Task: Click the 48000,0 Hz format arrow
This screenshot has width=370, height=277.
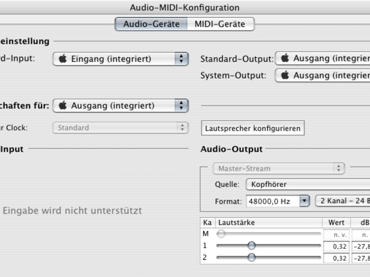Action: click(x=305, y=201)
